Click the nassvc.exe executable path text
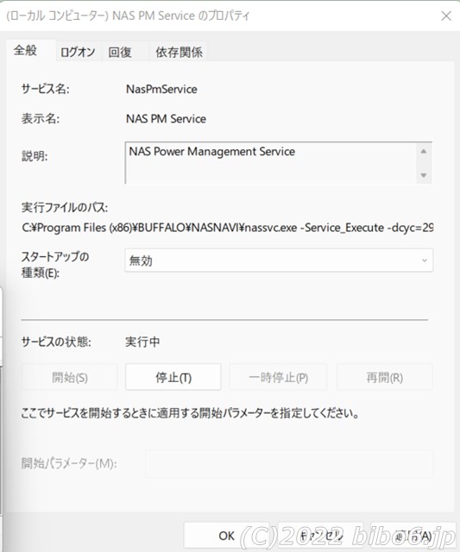460x552 pixels. click(228, 228)
